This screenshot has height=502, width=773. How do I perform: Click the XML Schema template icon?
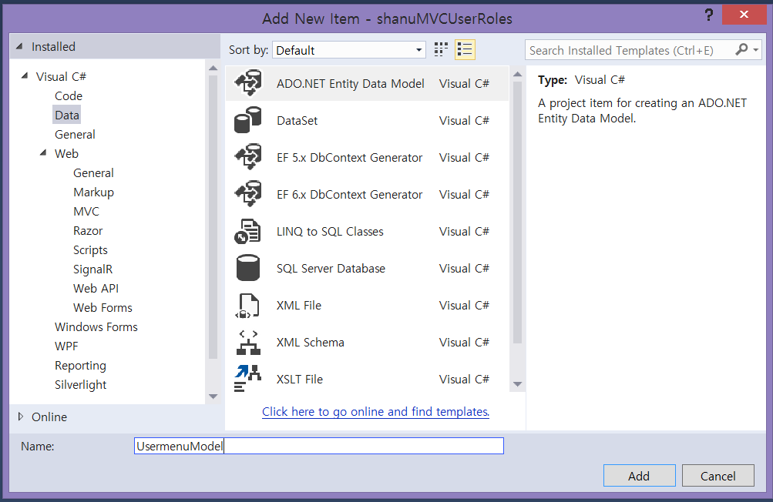[248, 343]
